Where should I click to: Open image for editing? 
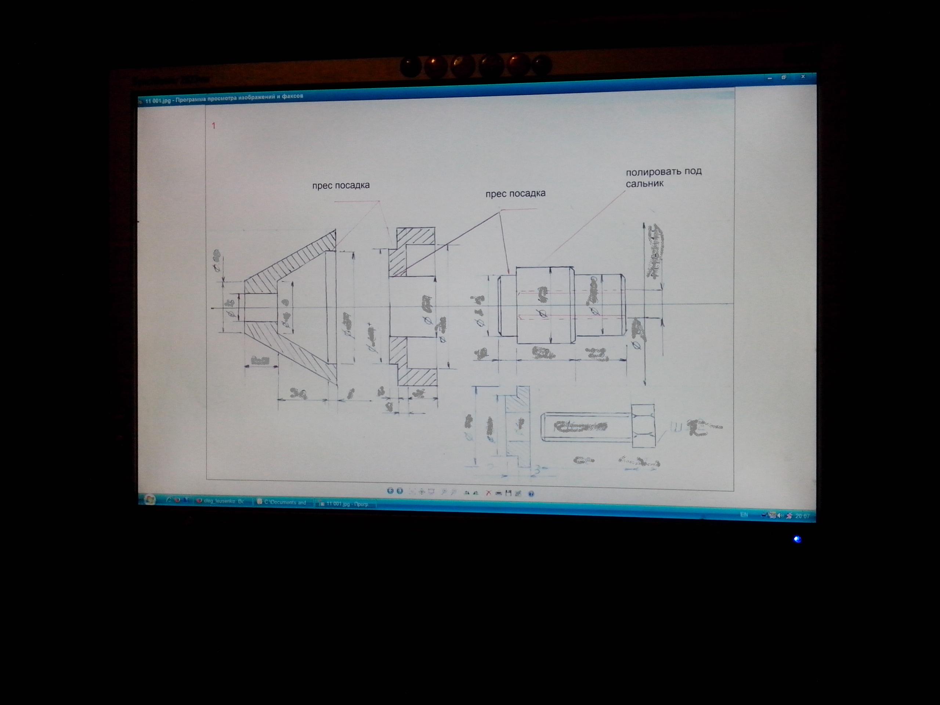(518, 494)
